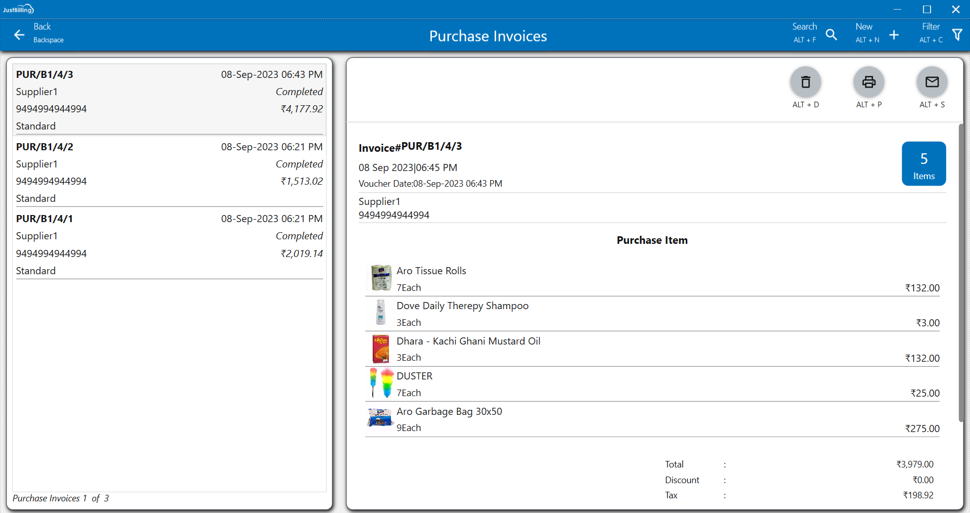Maximize the JustBilling window

coord(927,9)
